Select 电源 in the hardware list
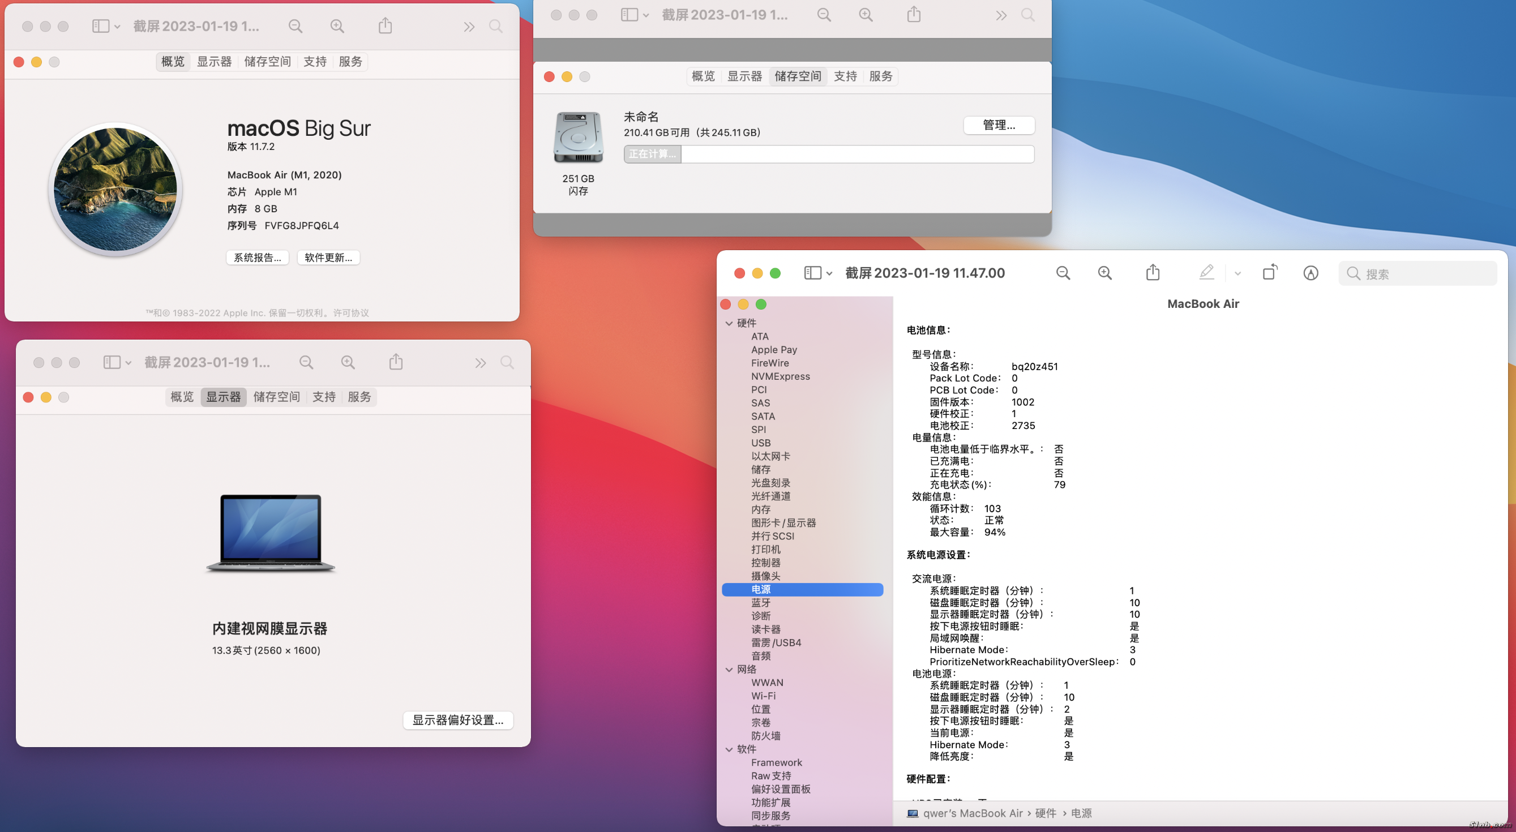This screenshot has width=1516, height=832. [802, 590]
